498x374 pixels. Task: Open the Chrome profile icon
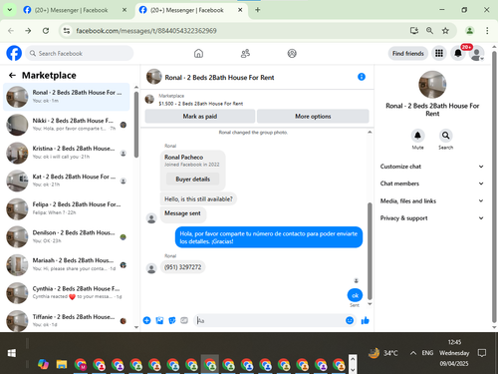[469, 31]
